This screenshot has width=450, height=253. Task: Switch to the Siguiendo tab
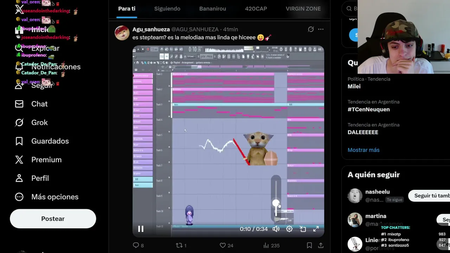[x=167, y=9]
